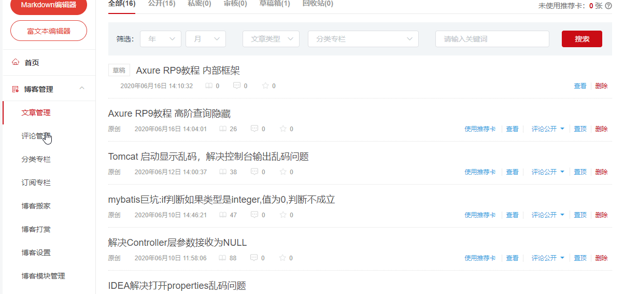The height and width of the screenshot is (294, 624).
Task: Click the read count icon for mybatis巨坑 article
Action: [x=222, y=215]
